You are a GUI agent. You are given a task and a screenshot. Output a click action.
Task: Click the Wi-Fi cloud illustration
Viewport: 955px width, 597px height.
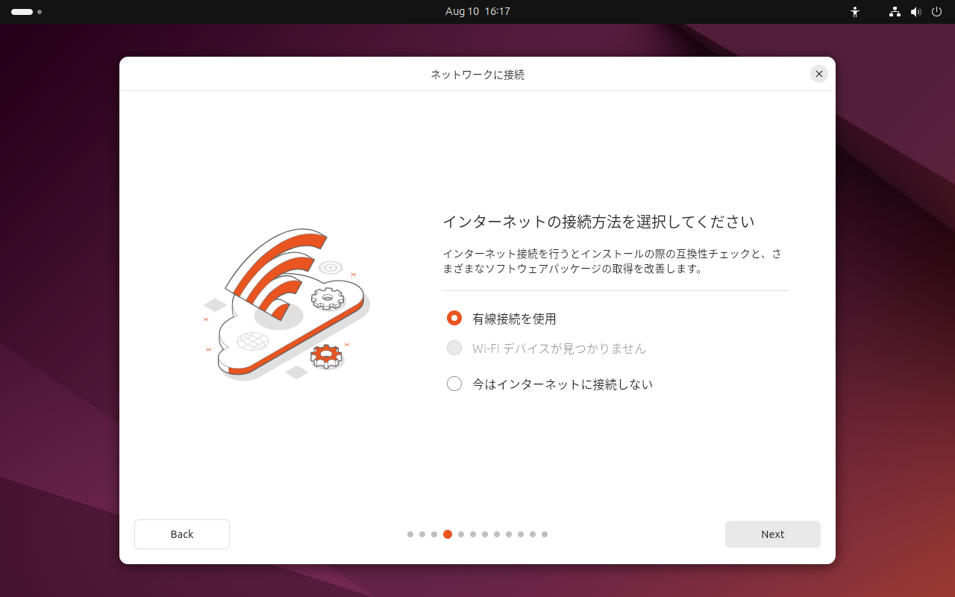287,304
